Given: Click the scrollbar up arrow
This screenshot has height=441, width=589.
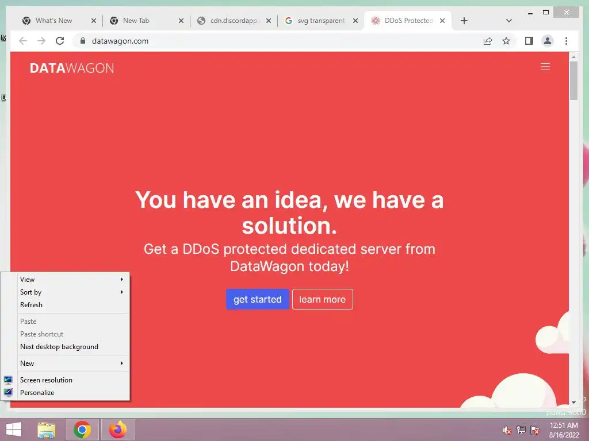Looking at the screenshot, I should click(x=573, y=57).
